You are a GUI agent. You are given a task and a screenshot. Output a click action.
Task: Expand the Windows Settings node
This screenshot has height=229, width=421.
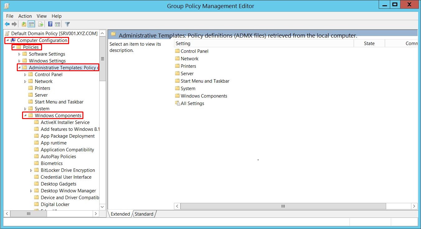click(x=19, y=61)
